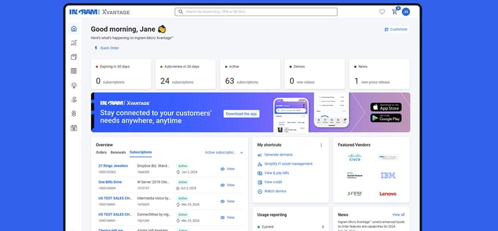Click eye icon for 27 Rings Jewelers
This screenshot has width=498, height=231.
pos(223,169)
